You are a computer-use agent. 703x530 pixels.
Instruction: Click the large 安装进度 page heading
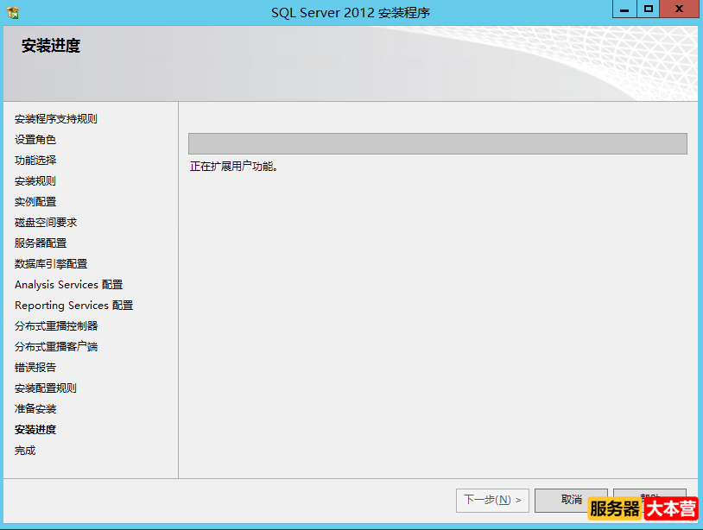pos(51,46)
